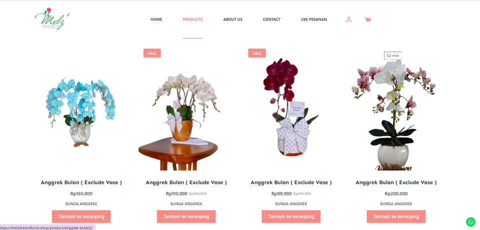Open the white orchid on table image
Screen dimensions: 480x230
pos(186,122)
